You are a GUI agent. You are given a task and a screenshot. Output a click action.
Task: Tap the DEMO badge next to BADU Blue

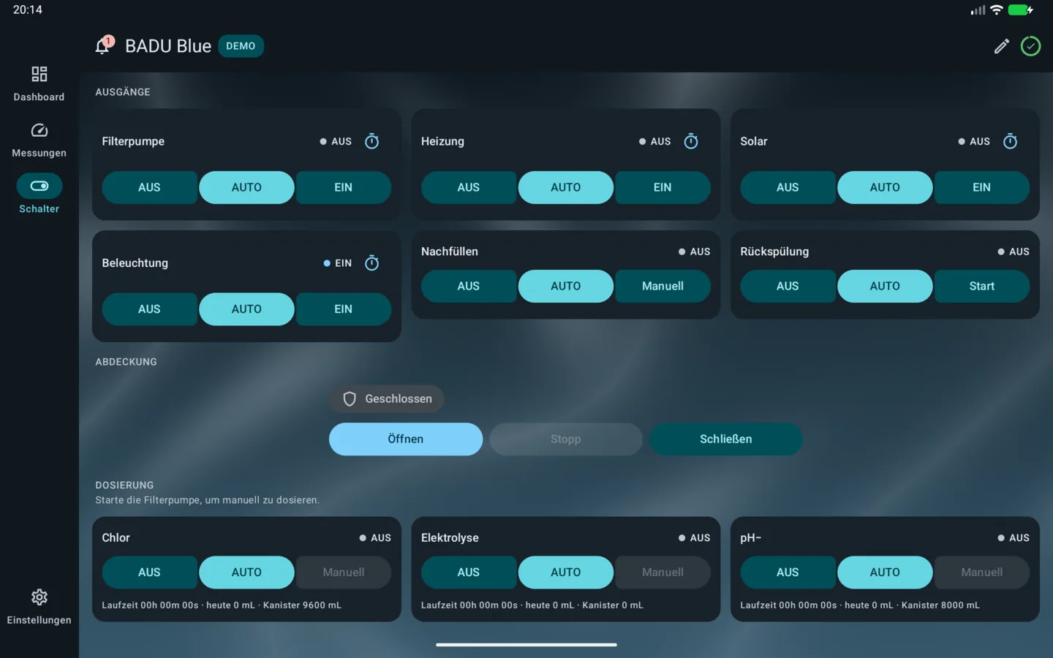coord(241,46)
